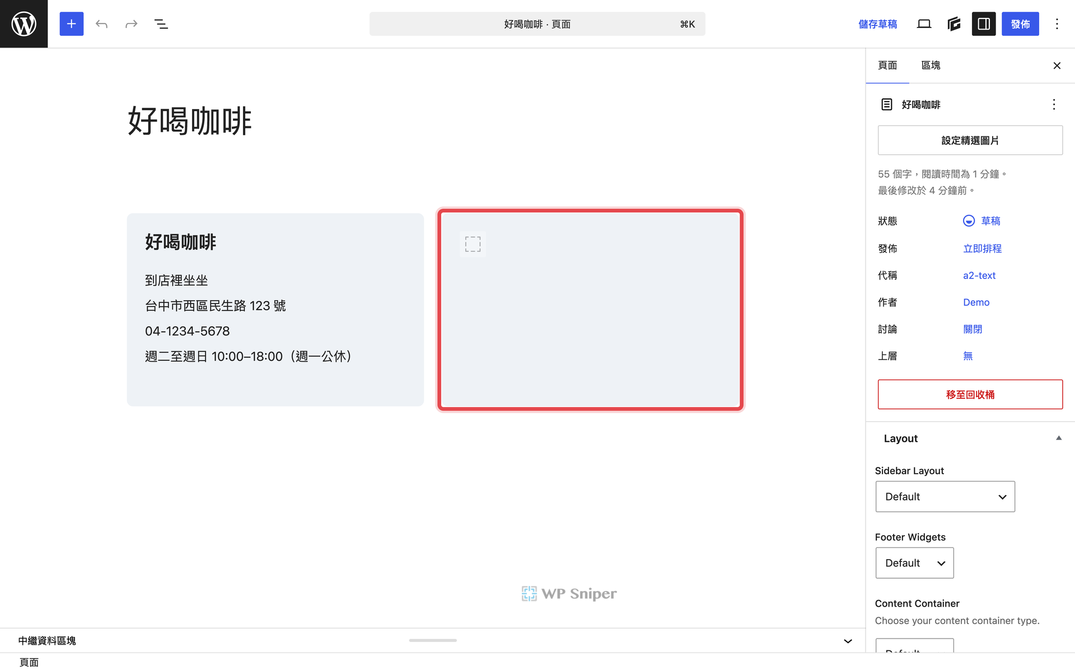
Task: Close the settings sidebar
Action: [1057, 65]
